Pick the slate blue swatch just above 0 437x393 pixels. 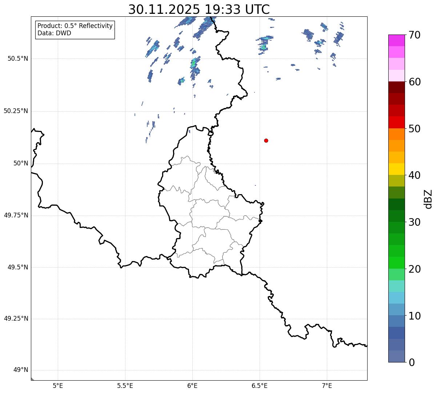396,356
